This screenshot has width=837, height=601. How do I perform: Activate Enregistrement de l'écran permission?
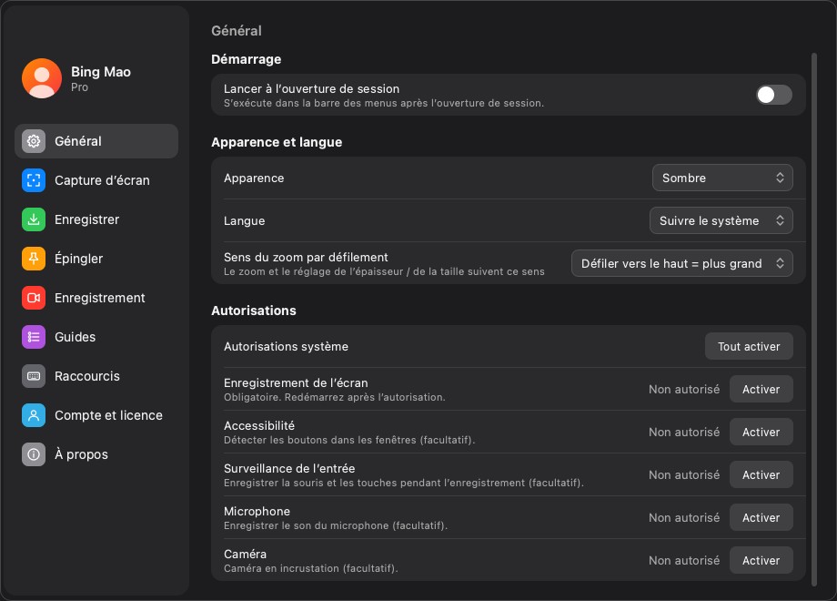761,390
